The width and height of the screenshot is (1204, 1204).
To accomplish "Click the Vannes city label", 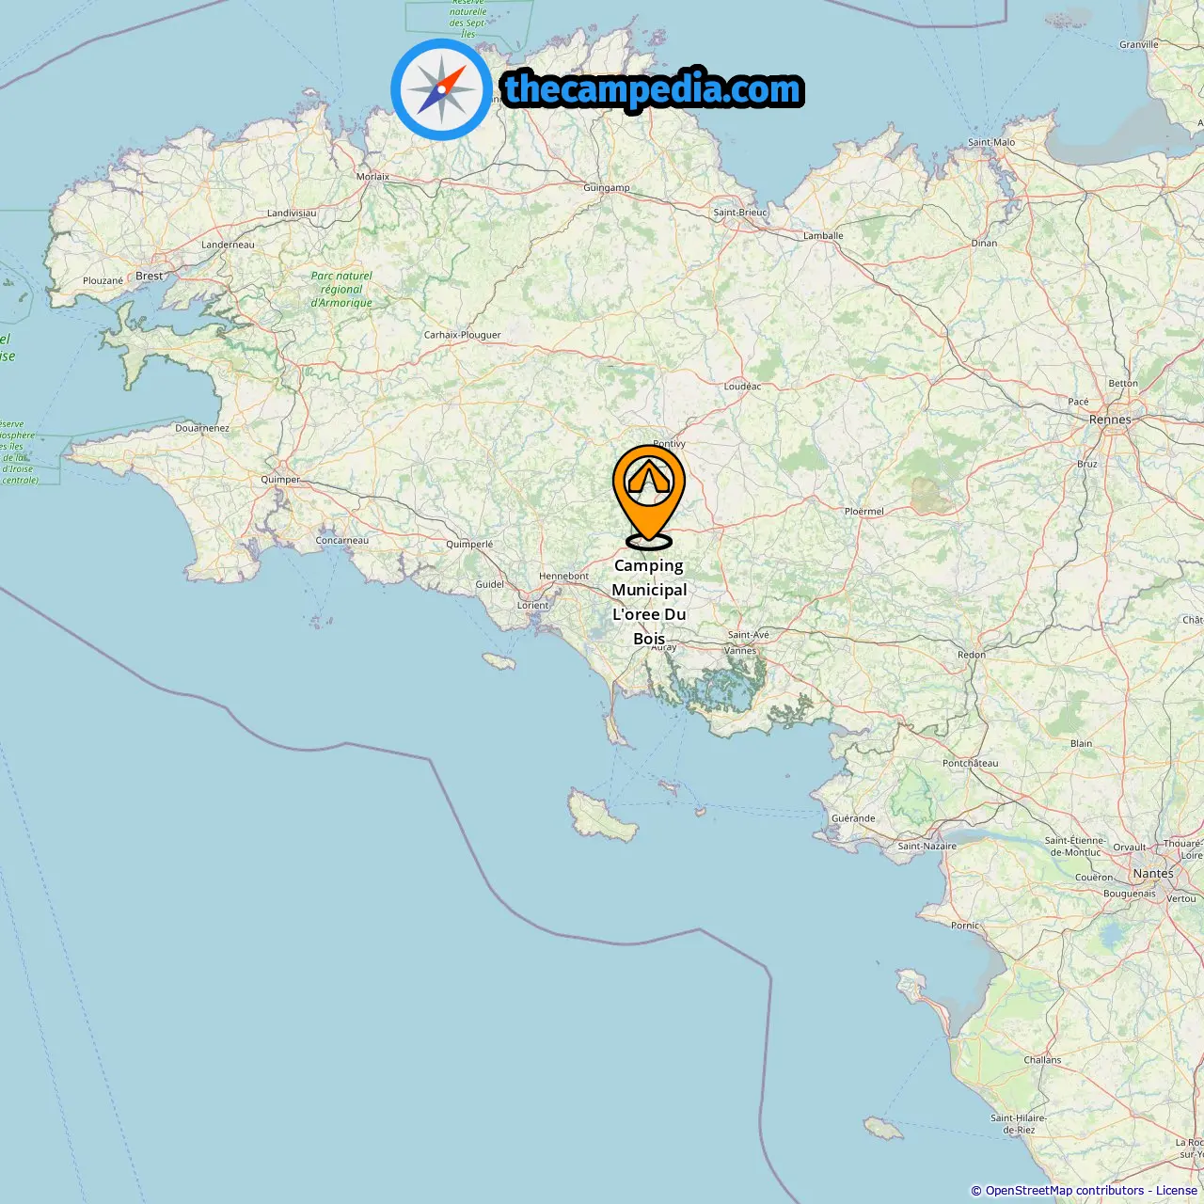I will [x=740, y=650].
